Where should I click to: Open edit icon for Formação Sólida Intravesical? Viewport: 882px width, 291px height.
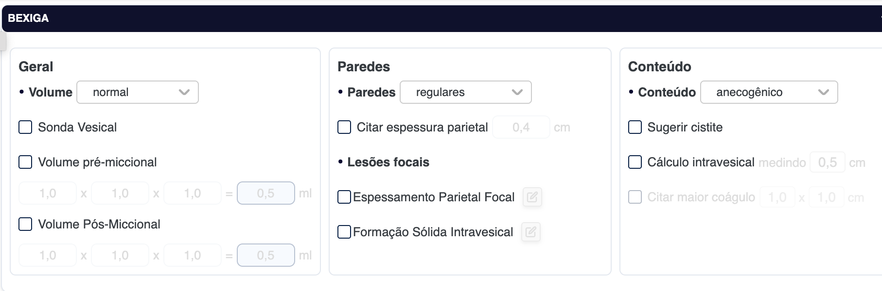(x=530, y=232)
